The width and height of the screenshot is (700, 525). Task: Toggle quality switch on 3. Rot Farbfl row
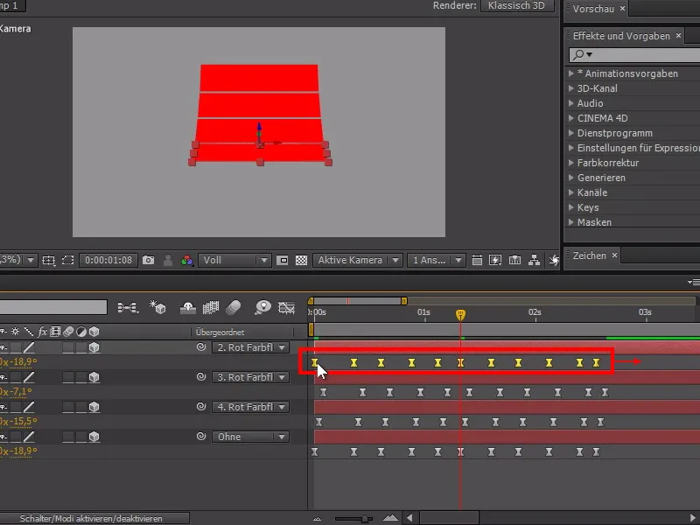coord(29,377)
